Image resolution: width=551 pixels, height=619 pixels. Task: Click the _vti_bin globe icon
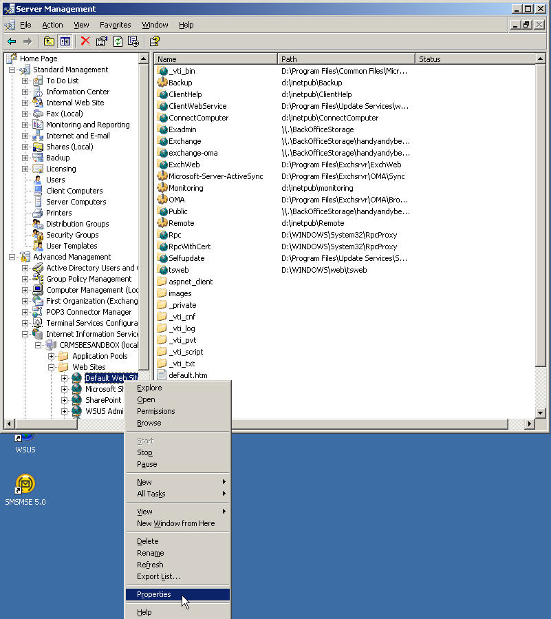point(162,71)
